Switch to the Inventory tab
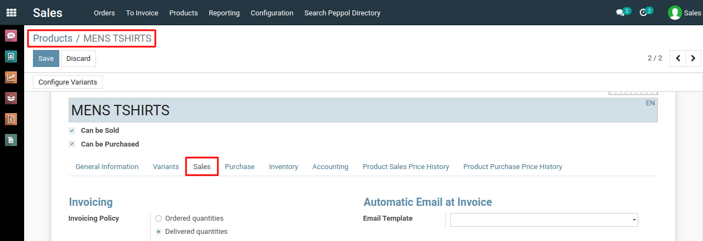This screenshot has height=241, width=703. click(284, 167)
